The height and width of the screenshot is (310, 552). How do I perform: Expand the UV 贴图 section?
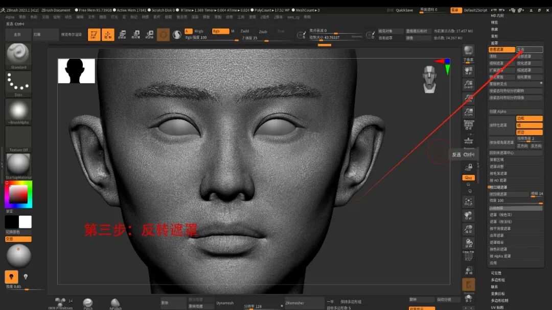[x=497, y=307]
